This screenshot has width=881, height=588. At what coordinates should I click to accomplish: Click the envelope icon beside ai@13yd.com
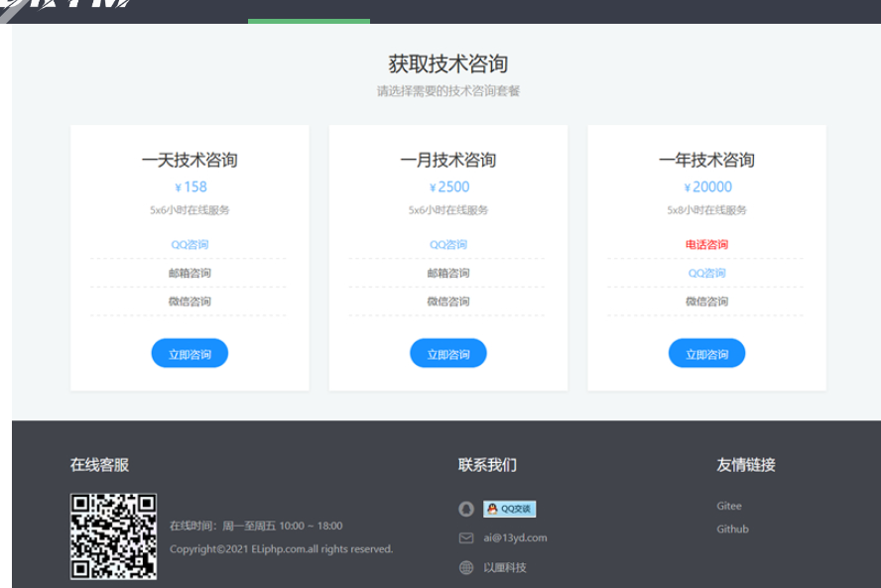(x=466, y=537)
